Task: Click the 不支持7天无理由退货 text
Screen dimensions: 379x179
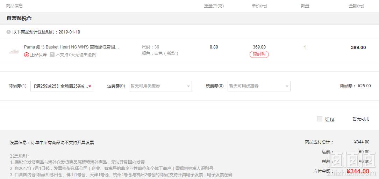Action: (76, 55)
